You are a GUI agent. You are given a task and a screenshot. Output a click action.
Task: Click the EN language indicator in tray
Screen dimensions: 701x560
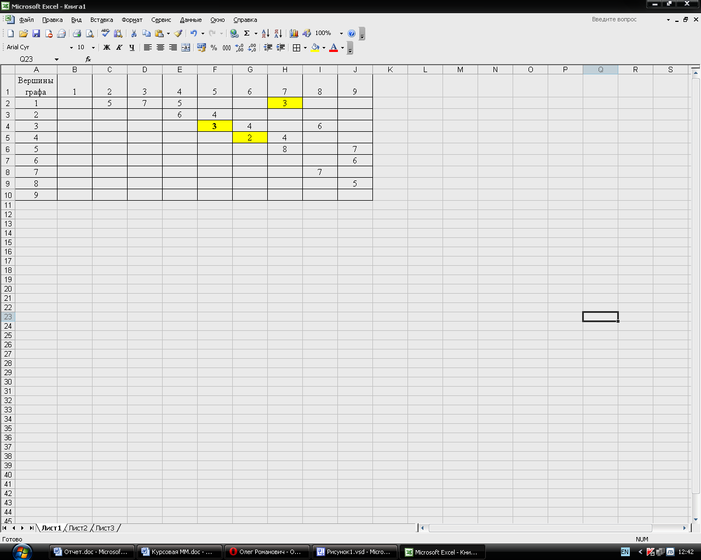coord(625,552)
